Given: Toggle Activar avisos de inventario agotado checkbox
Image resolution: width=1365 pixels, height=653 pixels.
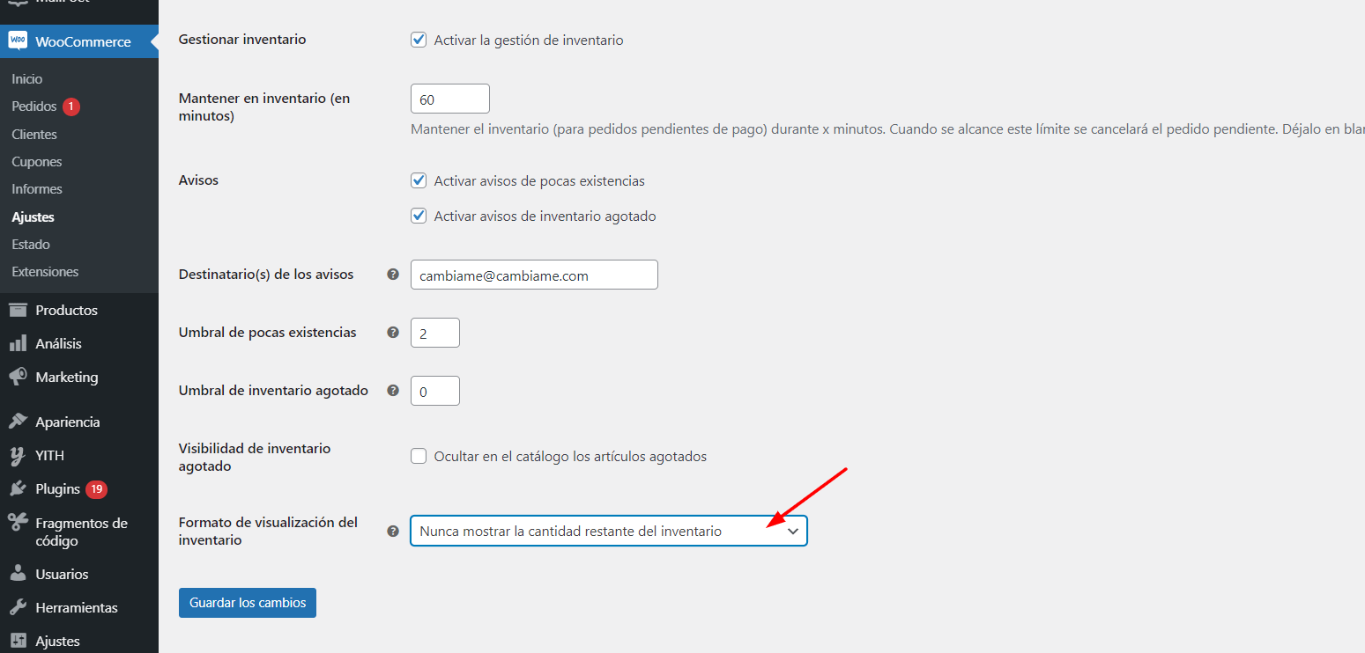Looking at the screenshot, I should point(419,216).
